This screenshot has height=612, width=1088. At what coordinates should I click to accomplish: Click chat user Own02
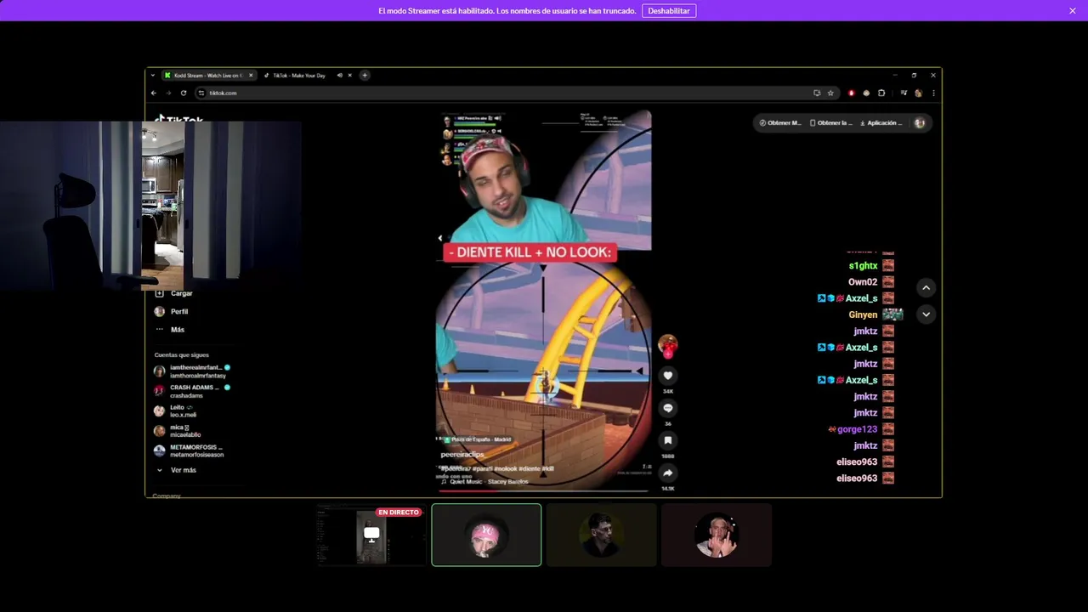863,282
